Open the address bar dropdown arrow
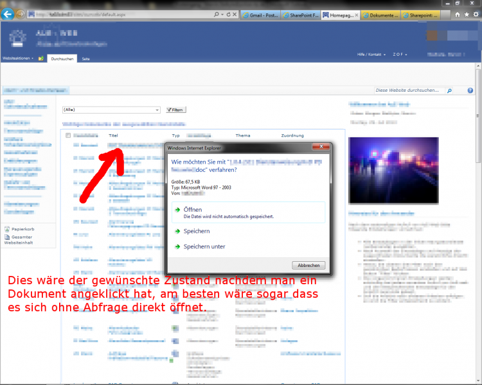482x385 pixels. pyautogui.click(x=222, y=14)
